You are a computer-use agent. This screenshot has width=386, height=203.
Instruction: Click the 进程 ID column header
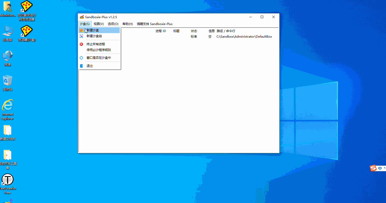161,31
